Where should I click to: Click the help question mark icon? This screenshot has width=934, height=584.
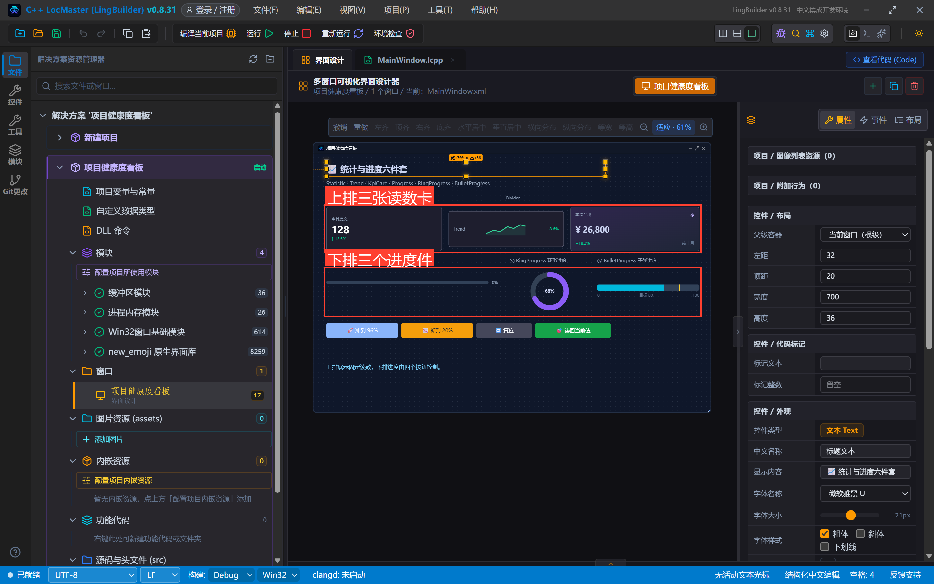pos(15,552)
